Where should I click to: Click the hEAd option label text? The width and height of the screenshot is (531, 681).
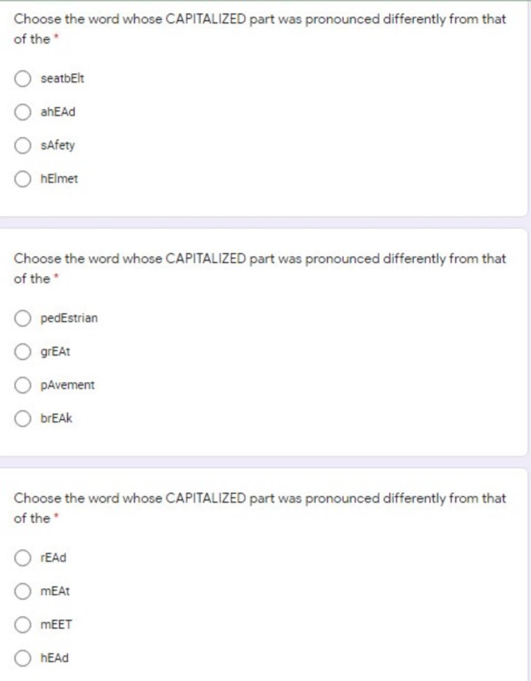pos(54,658)
